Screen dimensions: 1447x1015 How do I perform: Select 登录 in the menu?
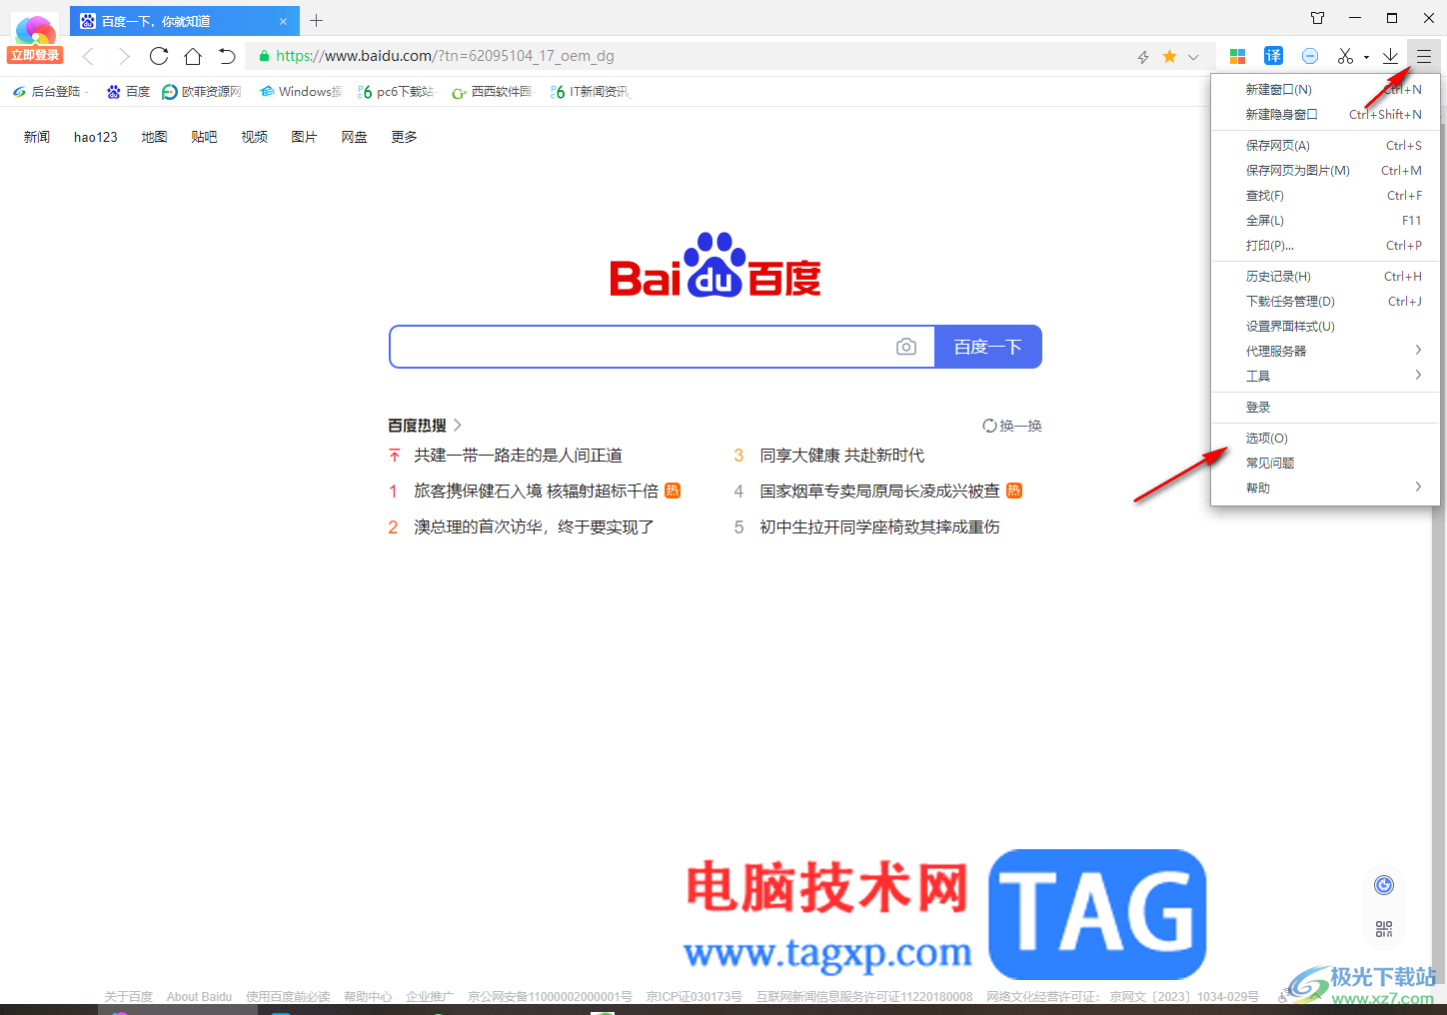[x=1325, y=408]
